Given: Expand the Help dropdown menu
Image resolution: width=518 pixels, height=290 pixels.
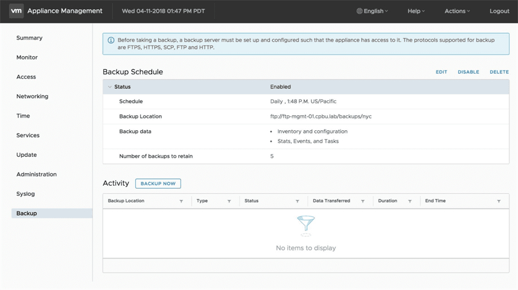Looking at the screenshot, I should [x=416, y=11].
